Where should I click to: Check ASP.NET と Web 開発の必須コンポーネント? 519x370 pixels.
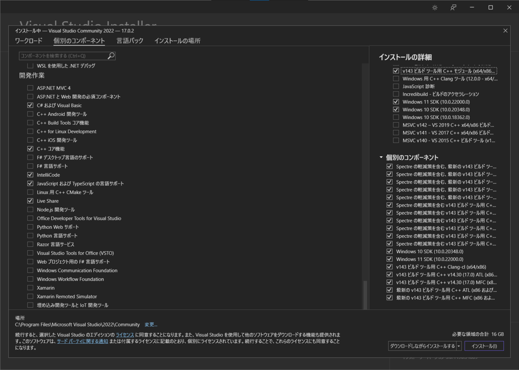30,96
